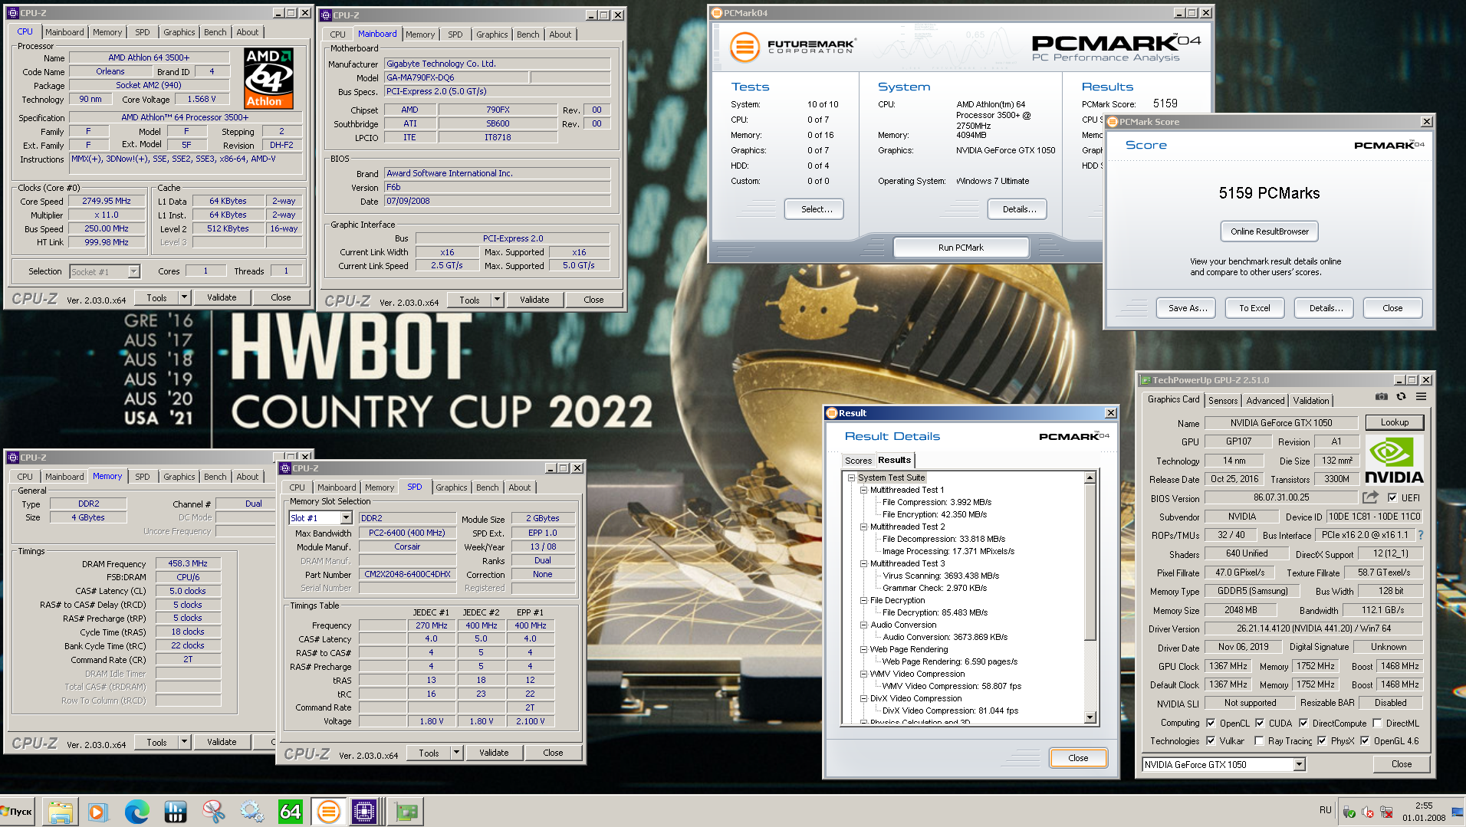1466x827 pixels.
Task: Open Bench tab in CPU-Z Mainboard window
Action: (528, 34)
